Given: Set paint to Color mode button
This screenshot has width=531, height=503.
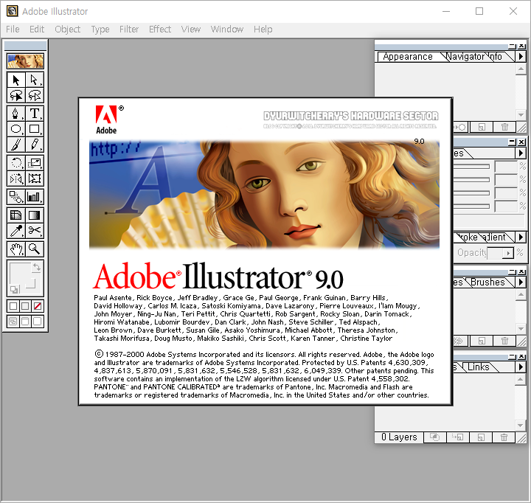Looking at the screenshot, I should click(x=13, y=306).
